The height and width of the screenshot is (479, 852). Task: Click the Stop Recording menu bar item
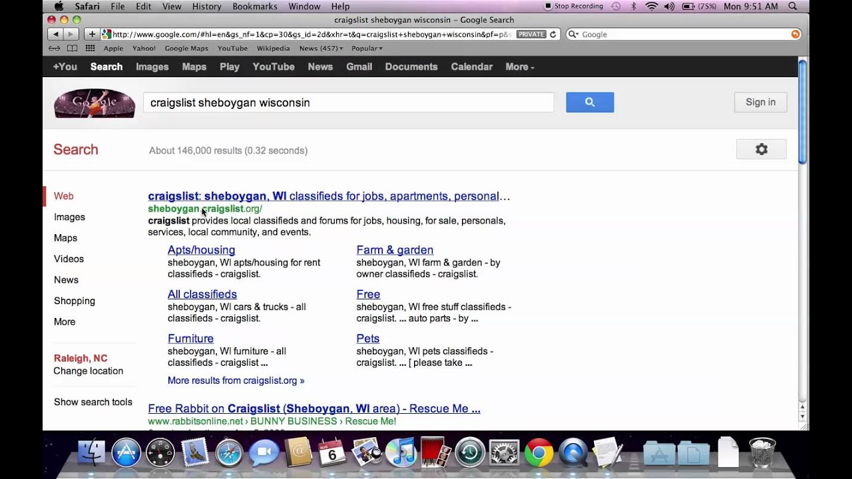tap(573, 7)
